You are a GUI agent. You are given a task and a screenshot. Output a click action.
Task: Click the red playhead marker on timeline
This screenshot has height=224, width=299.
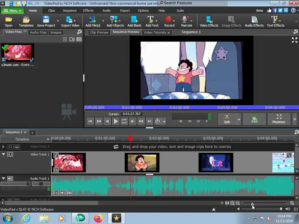click(130, 138)
